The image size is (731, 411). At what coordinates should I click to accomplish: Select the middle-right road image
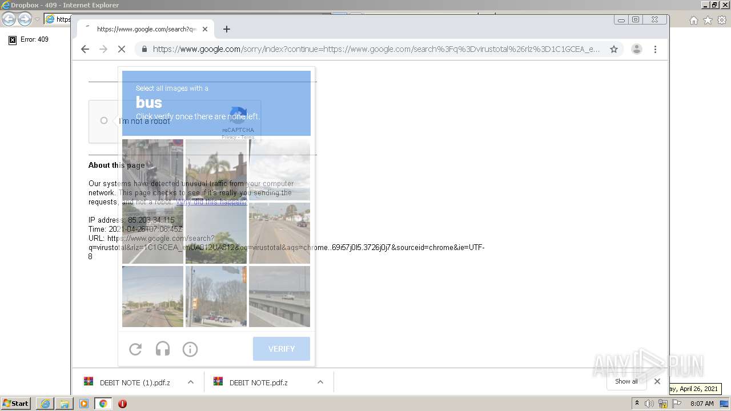coord(279,233)
